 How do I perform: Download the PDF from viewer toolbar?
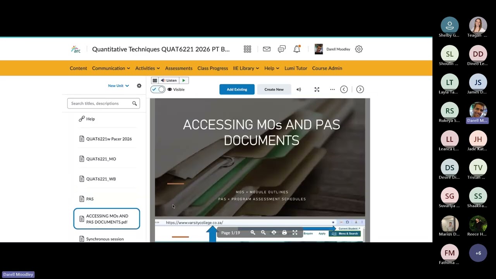(x=274, y=232)
